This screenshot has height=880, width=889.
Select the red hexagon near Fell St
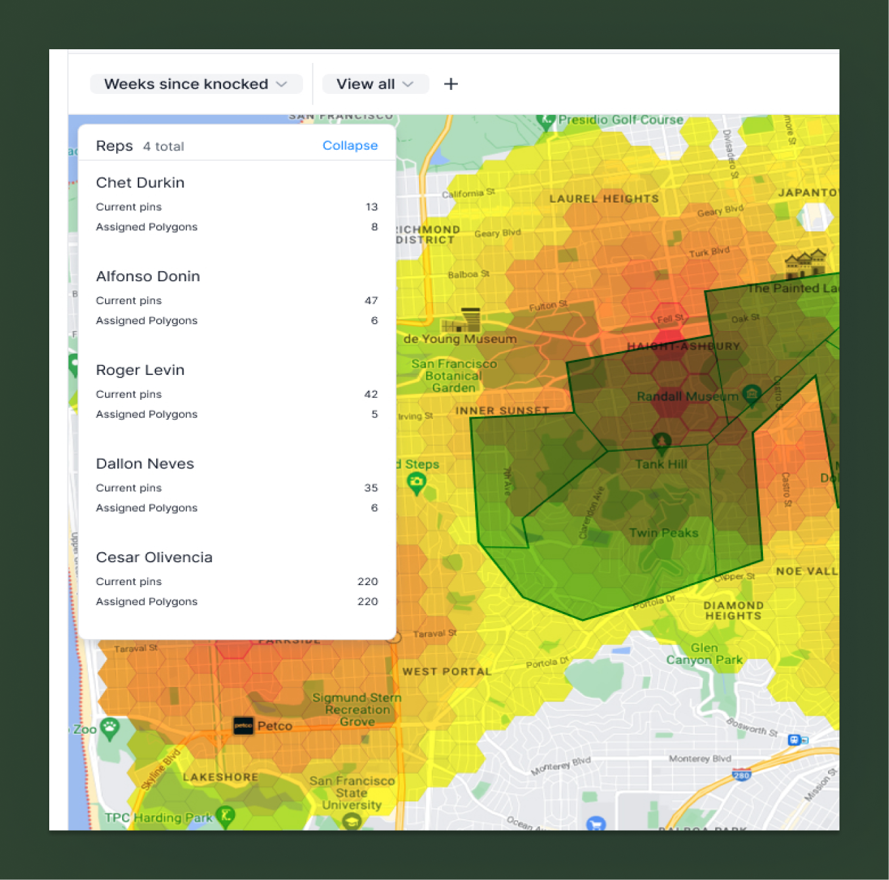(669, 318)
